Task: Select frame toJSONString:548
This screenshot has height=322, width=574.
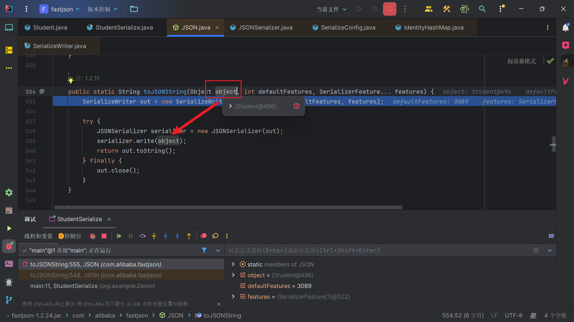Action: (121, 275)
